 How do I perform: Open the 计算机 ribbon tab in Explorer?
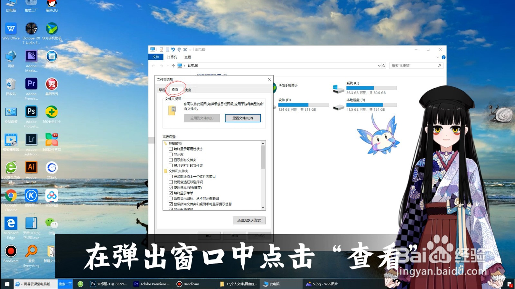[x=172, y=57]
